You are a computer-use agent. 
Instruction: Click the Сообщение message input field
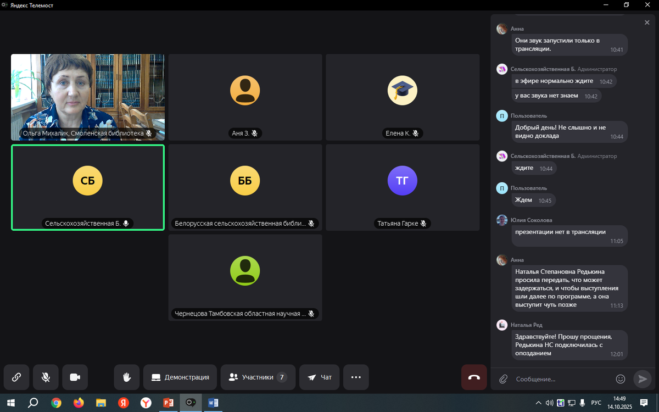562,379
